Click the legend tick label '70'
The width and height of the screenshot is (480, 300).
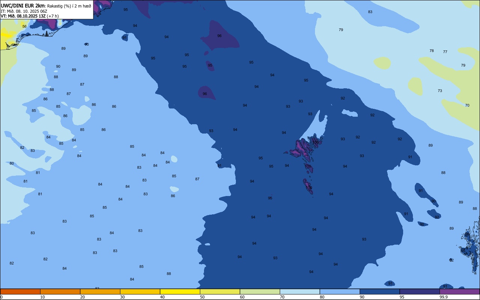coord(282,297)
